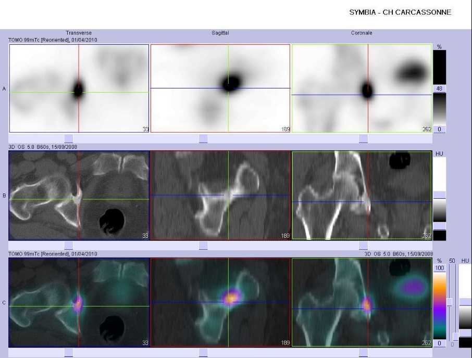Click the row C lower level 0 field
The height and width of the screenshot is (358, 472).
point(439,343)
